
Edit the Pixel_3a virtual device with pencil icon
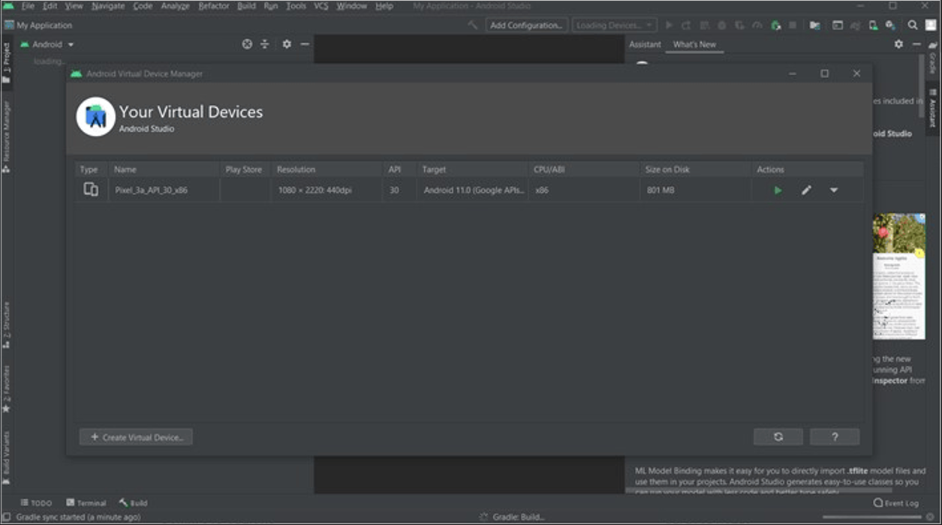tap(806, 190)
